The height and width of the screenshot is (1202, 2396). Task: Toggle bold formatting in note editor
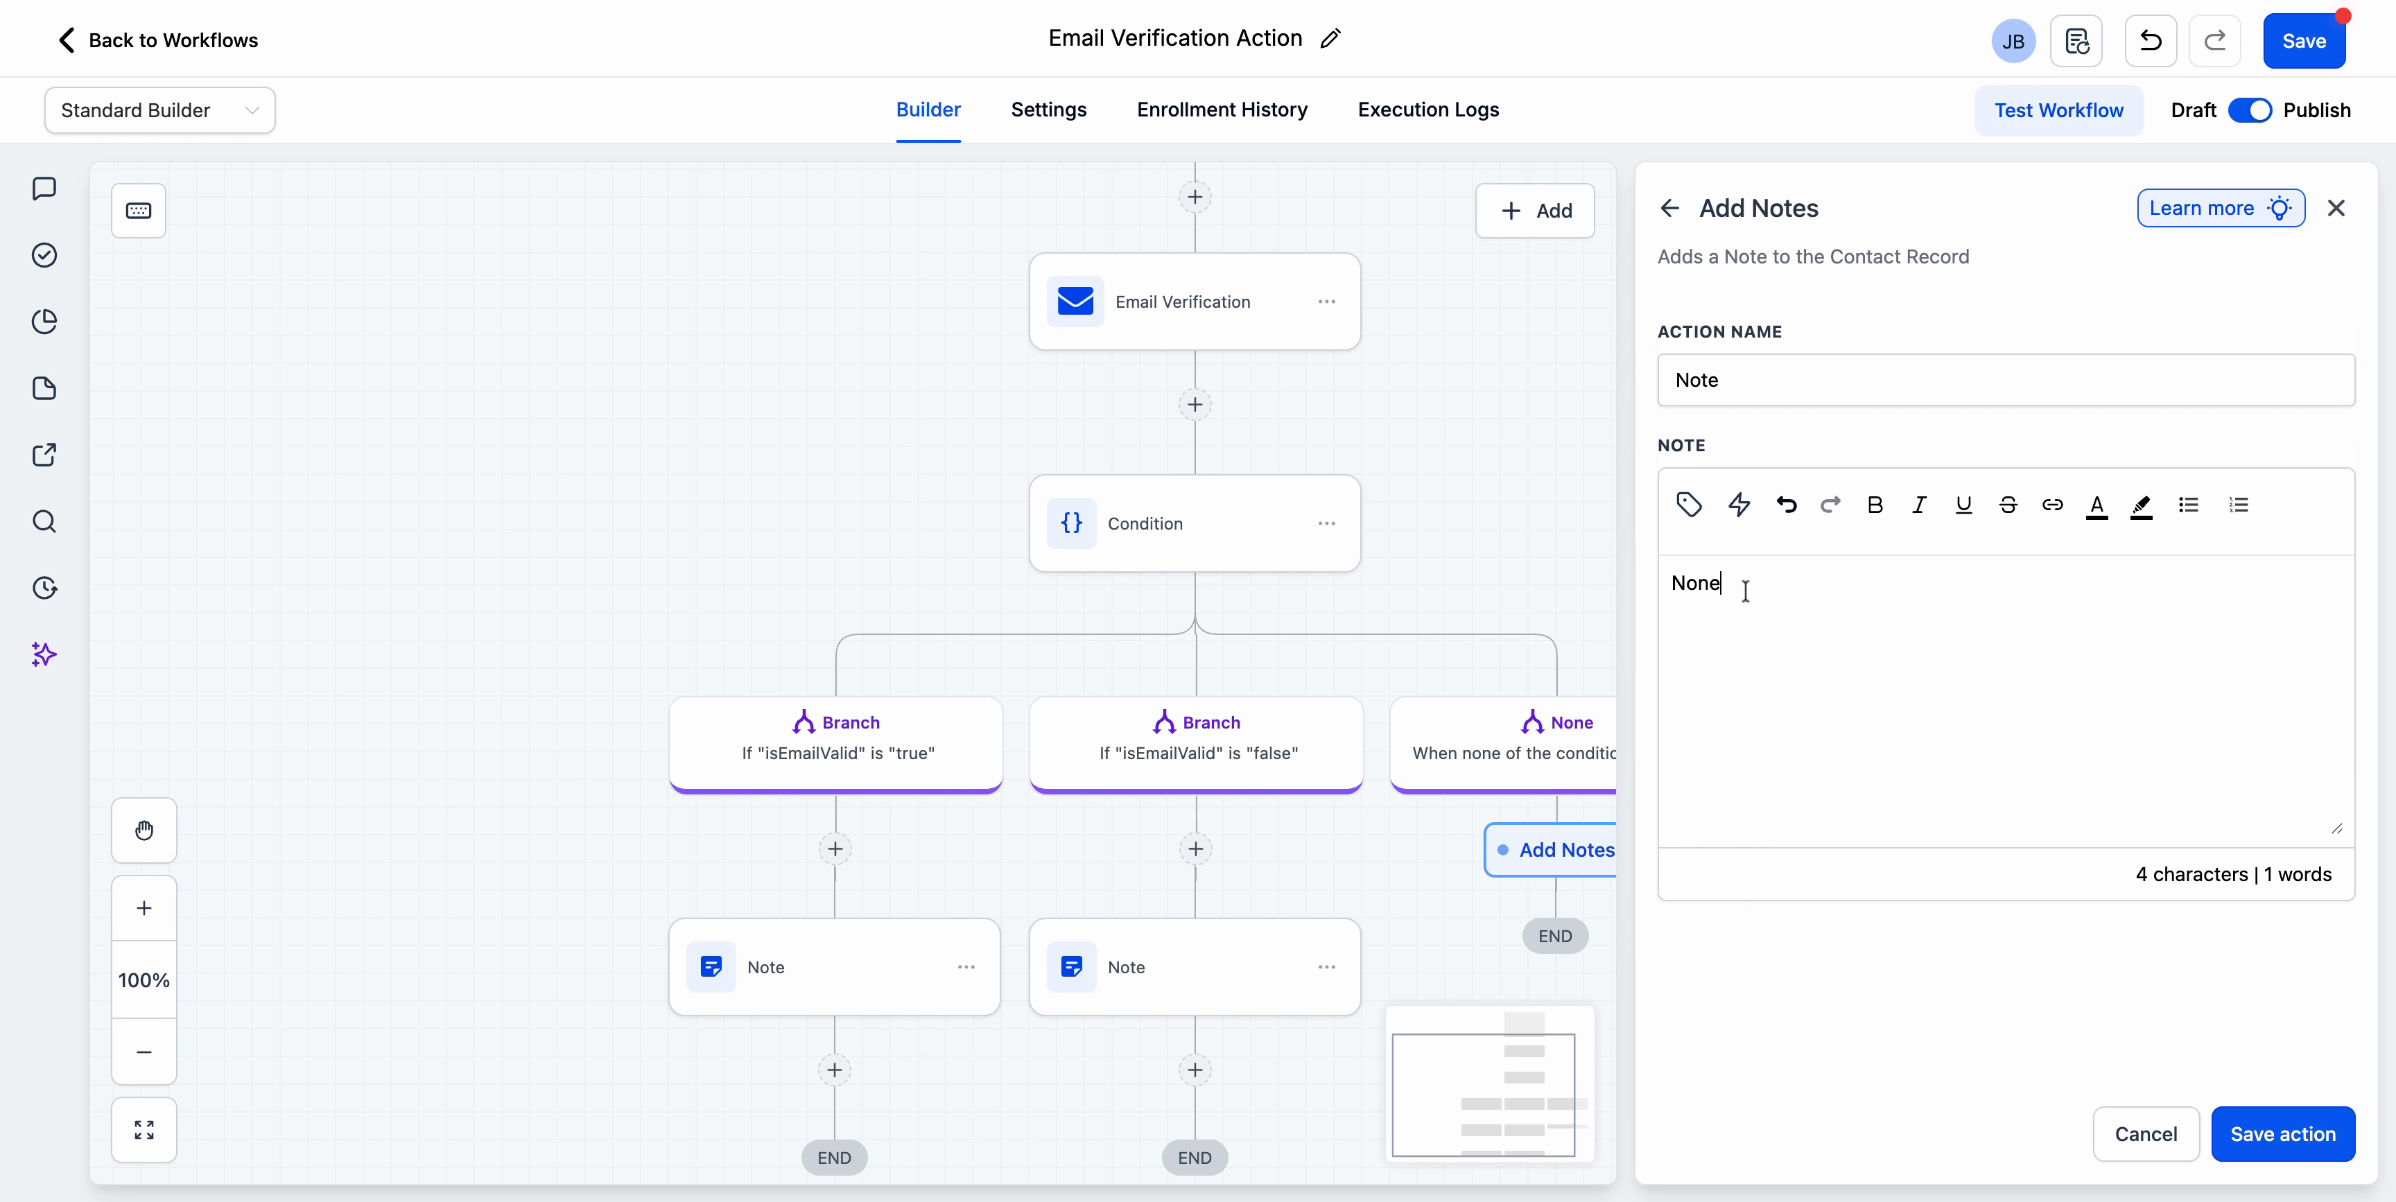pyautogui.click(x=1874, y=504)
